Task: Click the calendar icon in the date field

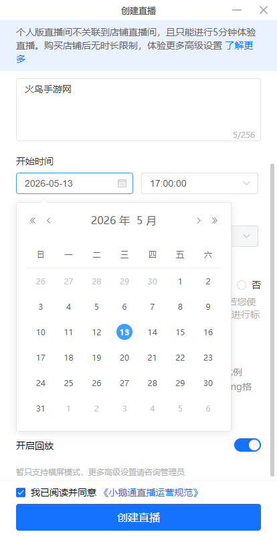Action: pos(122,183)
